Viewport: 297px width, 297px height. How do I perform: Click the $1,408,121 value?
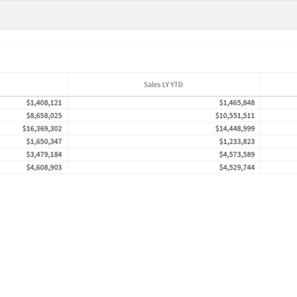pyautogui.click(x=44, y=103)
